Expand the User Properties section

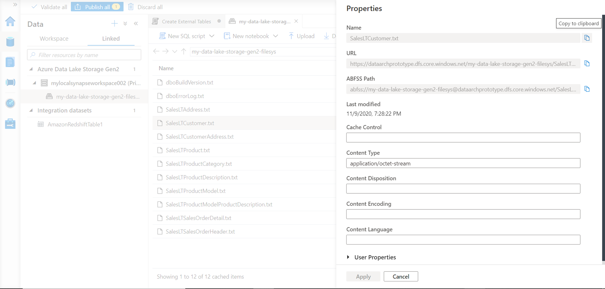tap(348, 257)
